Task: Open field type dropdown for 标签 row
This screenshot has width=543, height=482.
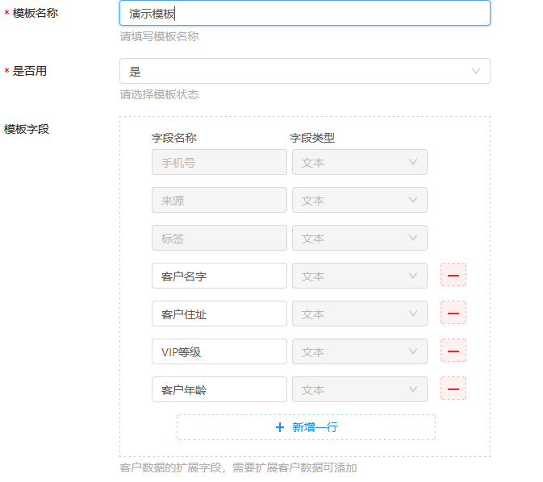Action: pyautogui.click(x=360, y=238)
